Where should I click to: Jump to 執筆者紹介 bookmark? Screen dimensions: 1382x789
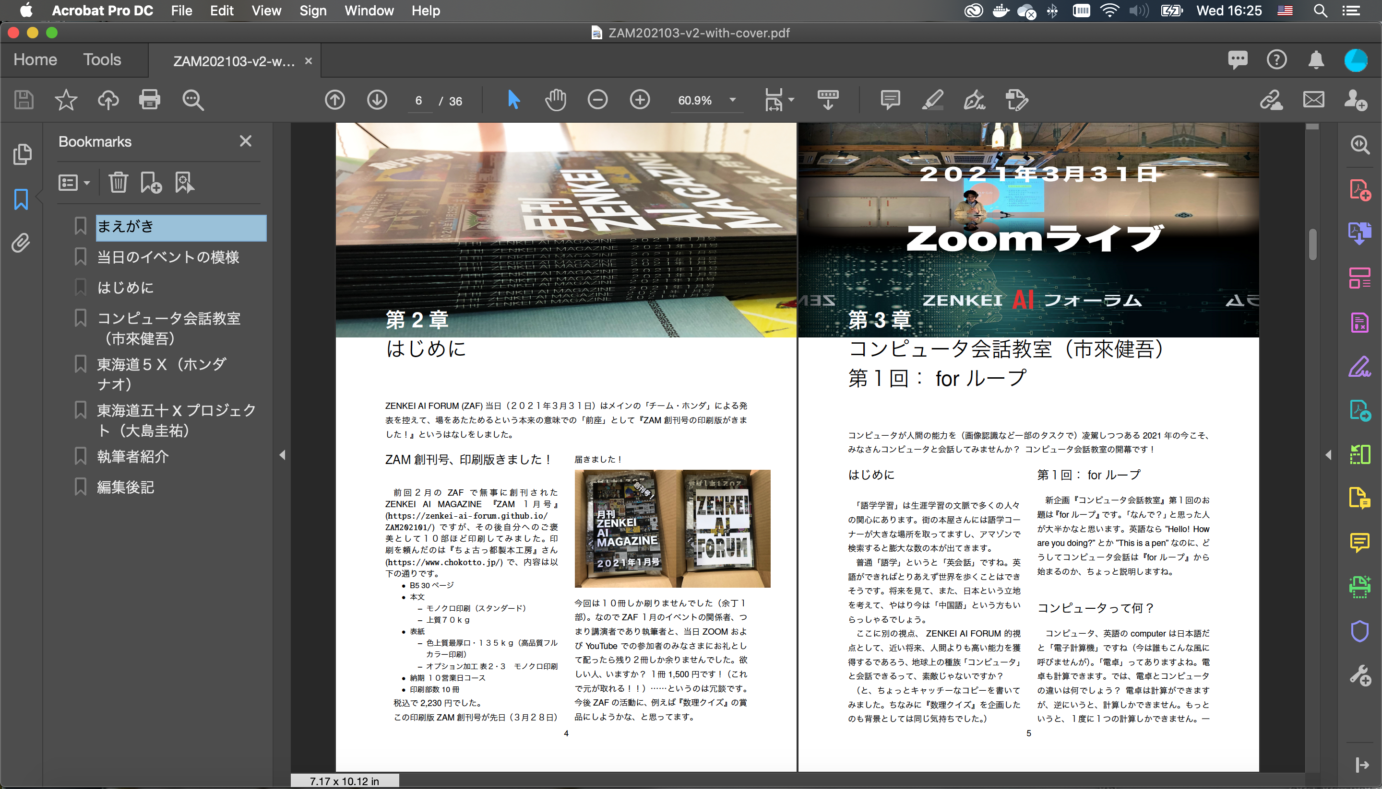(x=133, y=456)
